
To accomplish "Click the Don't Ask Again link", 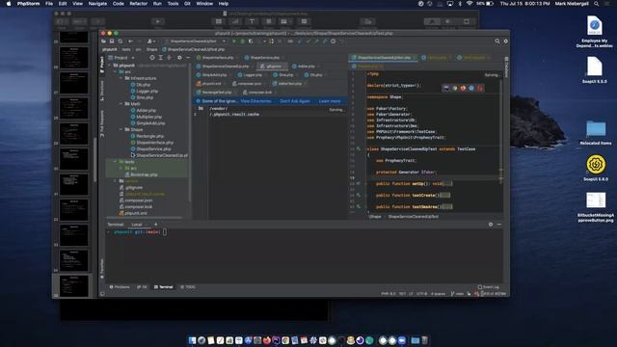I will [x=295, y=101].
